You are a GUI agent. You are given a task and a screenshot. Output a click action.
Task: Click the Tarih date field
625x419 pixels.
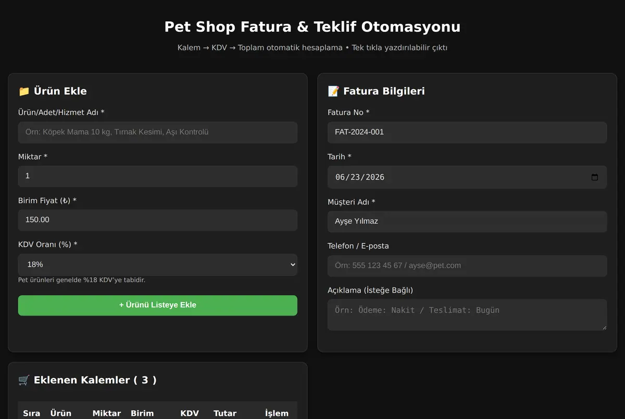click(467, 177)
